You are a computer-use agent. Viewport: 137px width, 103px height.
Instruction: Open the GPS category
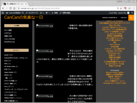pyautogui.click(x=6, y=64)
